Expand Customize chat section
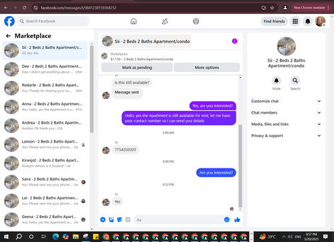This screenshot has width=334, height=242. [286, 101]
